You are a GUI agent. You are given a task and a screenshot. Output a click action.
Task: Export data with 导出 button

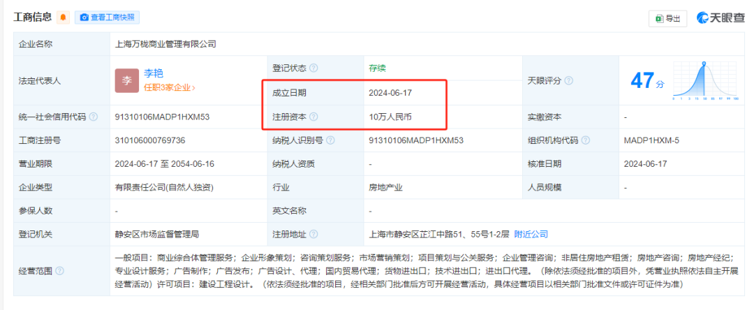point(668,19)
